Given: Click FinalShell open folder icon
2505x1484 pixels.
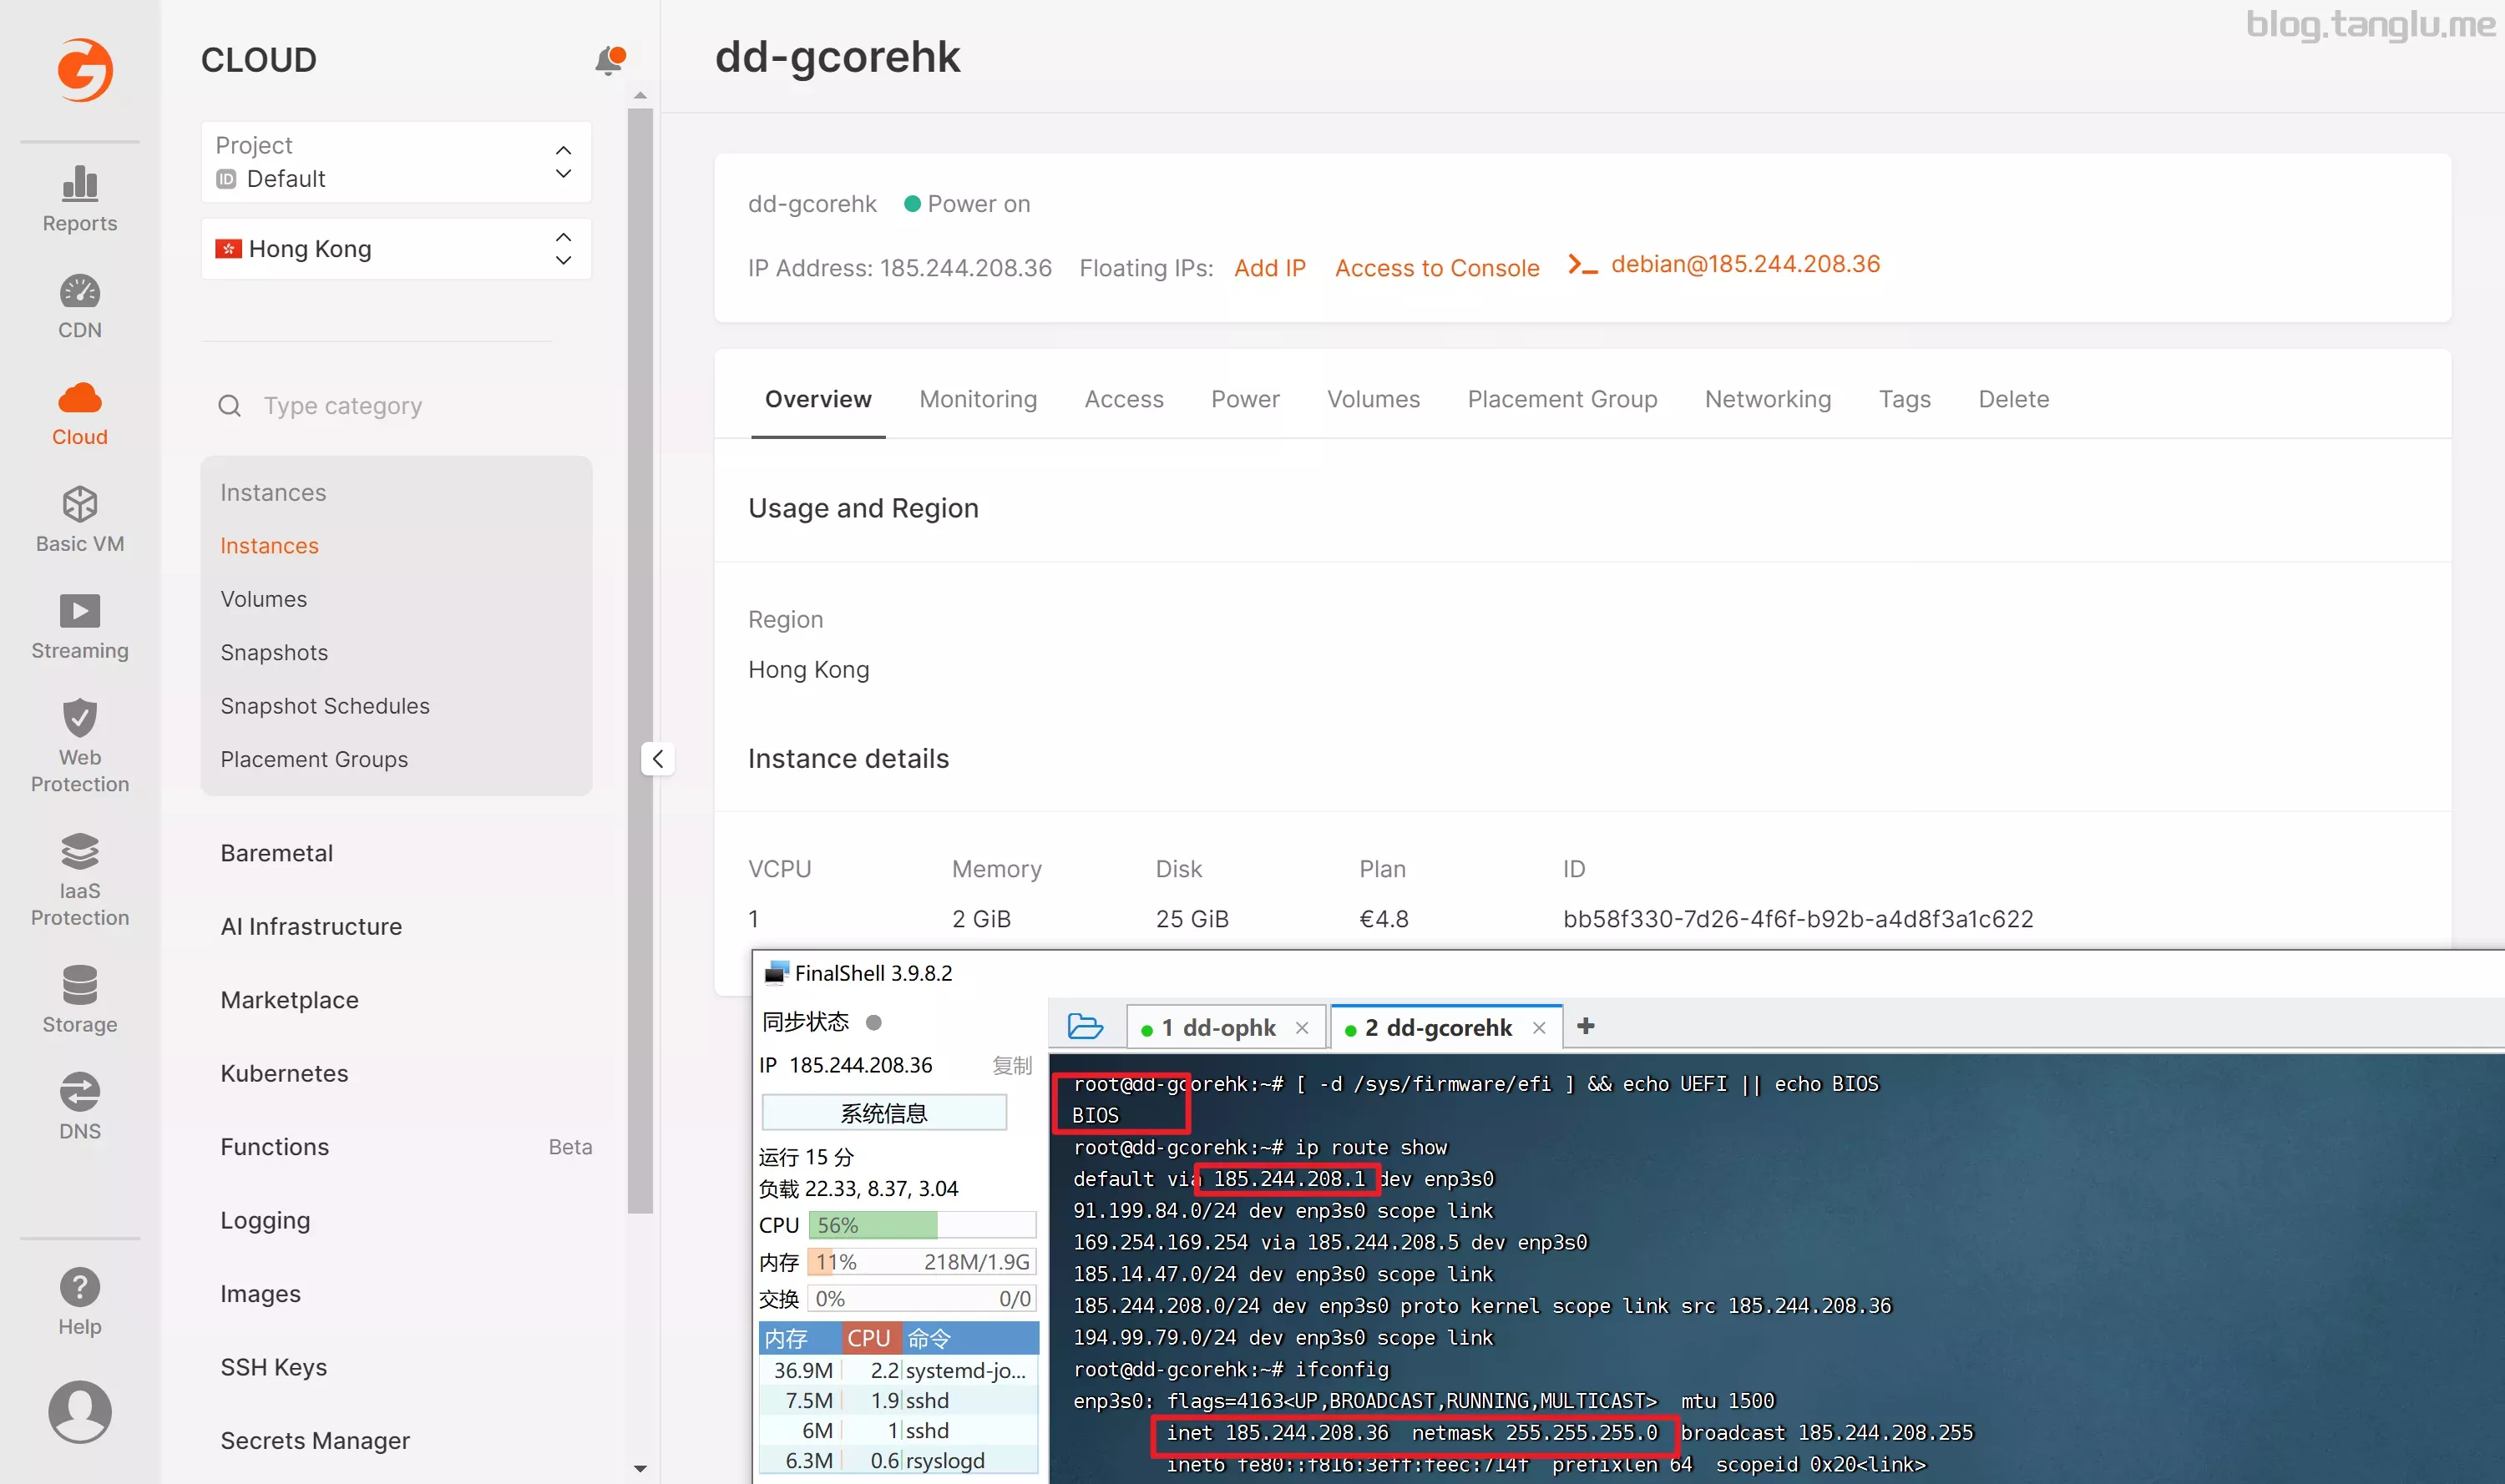Looking at the screenshot, I should pyautogui.click(x=1085, y=1027).
